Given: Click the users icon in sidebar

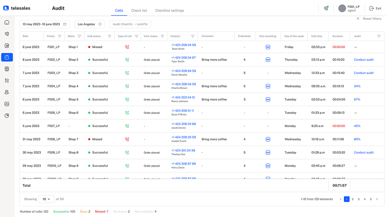Looking at the screenshot, I should coord(7,92).
